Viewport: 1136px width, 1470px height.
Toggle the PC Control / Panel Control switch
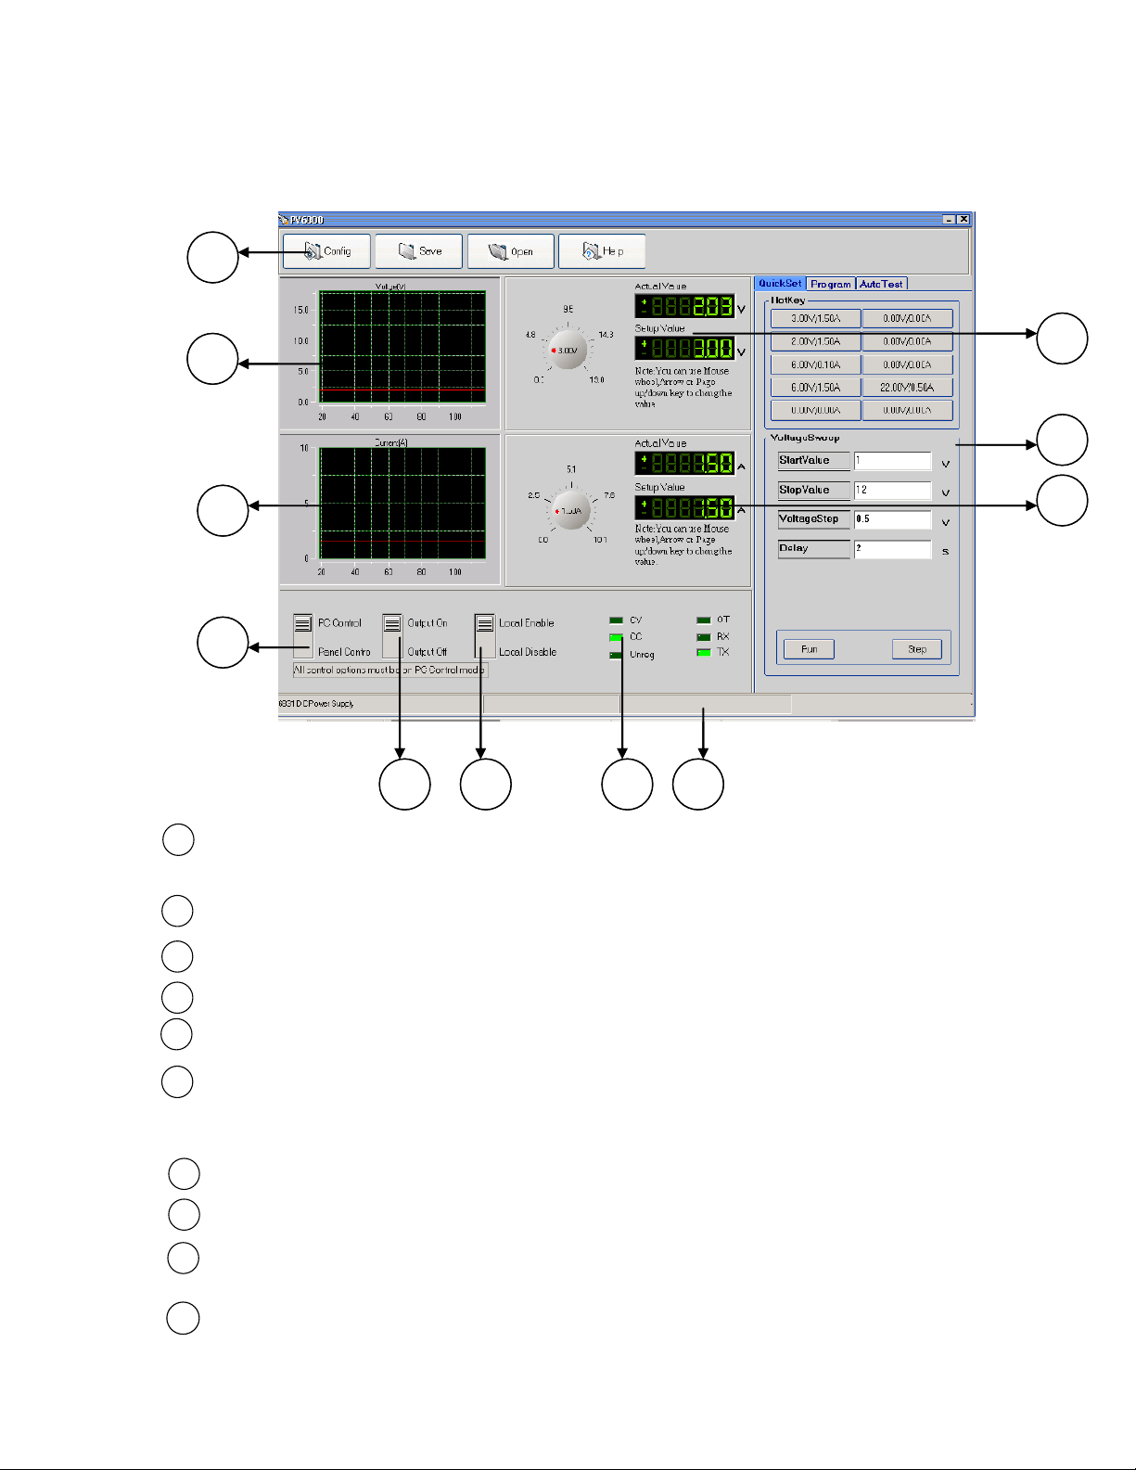click(302, 636)
